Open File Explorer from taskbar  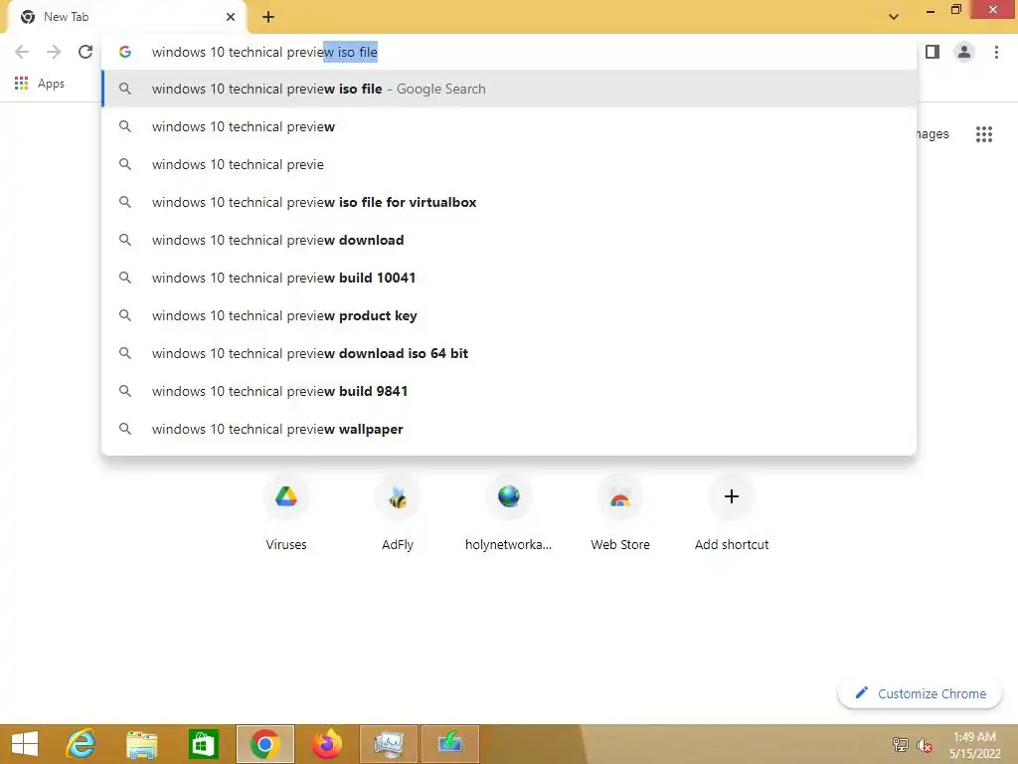[x=141, y=744]
